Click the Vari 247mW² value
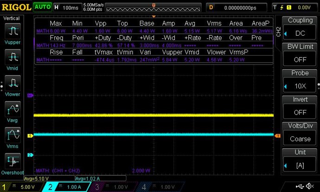Screen dimensions: 320x192 click(x=150, y=60)
